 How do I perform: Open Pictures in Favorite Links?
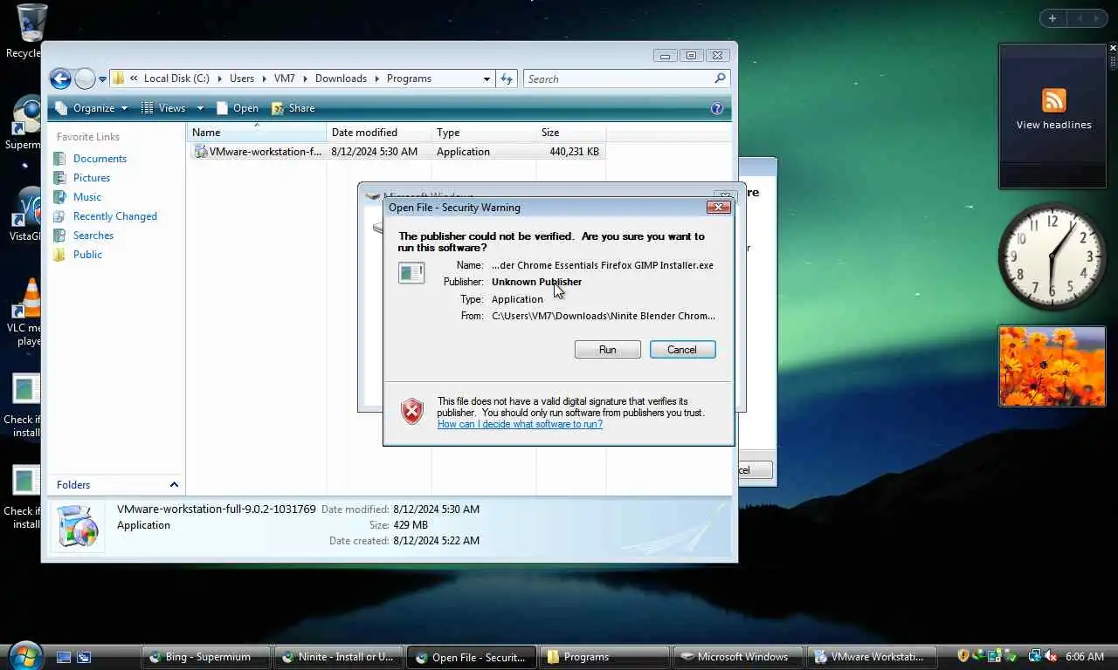pos(91,178)
